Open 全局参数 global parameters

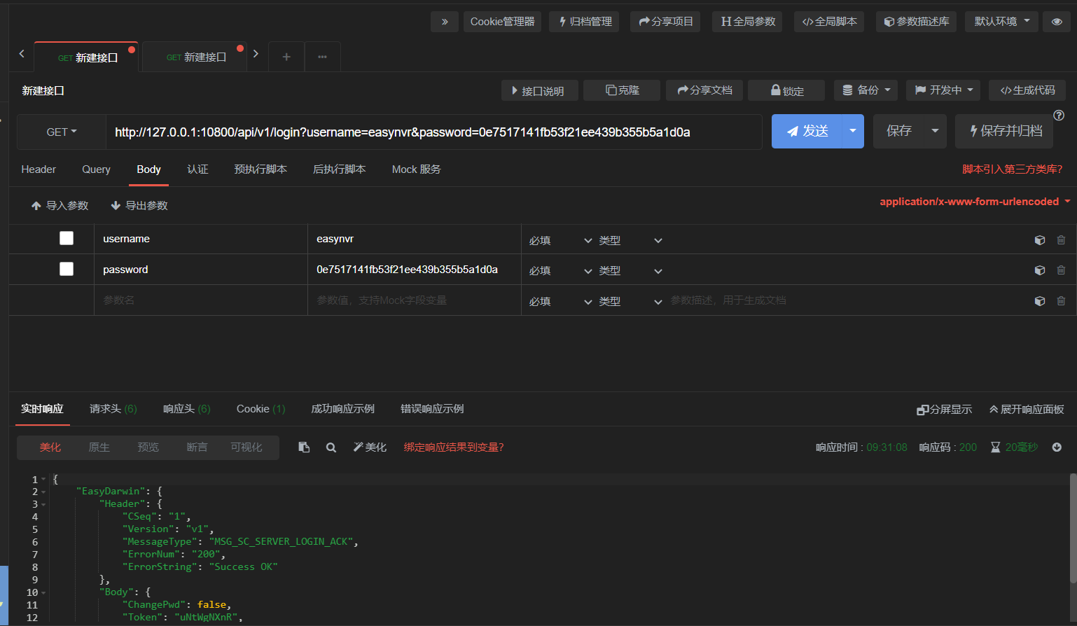click(x=748, y=22)
